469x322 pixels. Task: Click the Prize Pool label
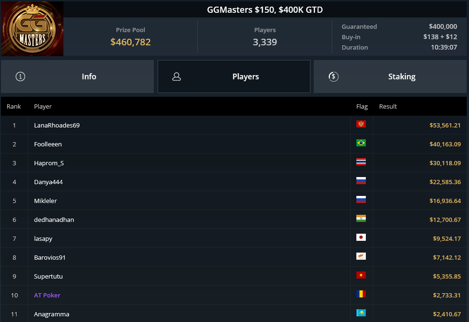click(131, 30)
